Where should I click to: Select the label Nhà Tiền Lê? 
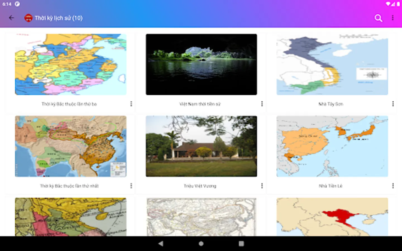[x=331, y=186]
